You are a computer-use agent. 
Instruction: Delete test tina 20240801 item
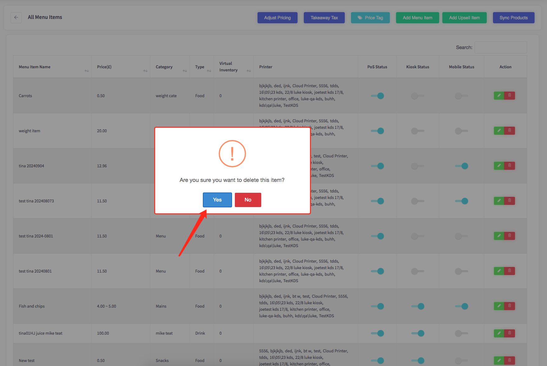[x=509, y=271]
